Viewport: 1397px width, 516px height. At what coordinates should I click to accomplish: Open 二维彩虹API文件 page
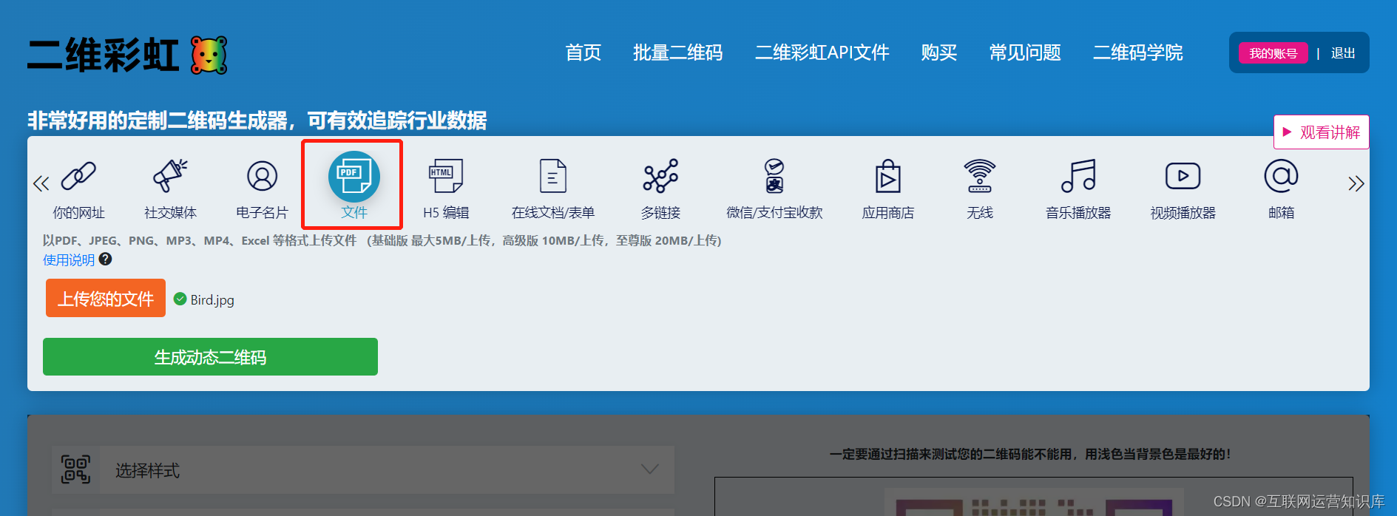pyautogui.click(x=822, y=52)
